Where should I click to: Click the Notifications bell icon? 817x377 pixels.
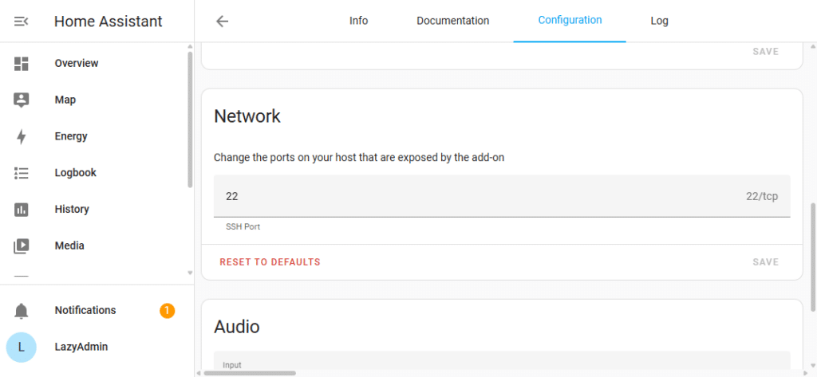[x=22, y=311]
